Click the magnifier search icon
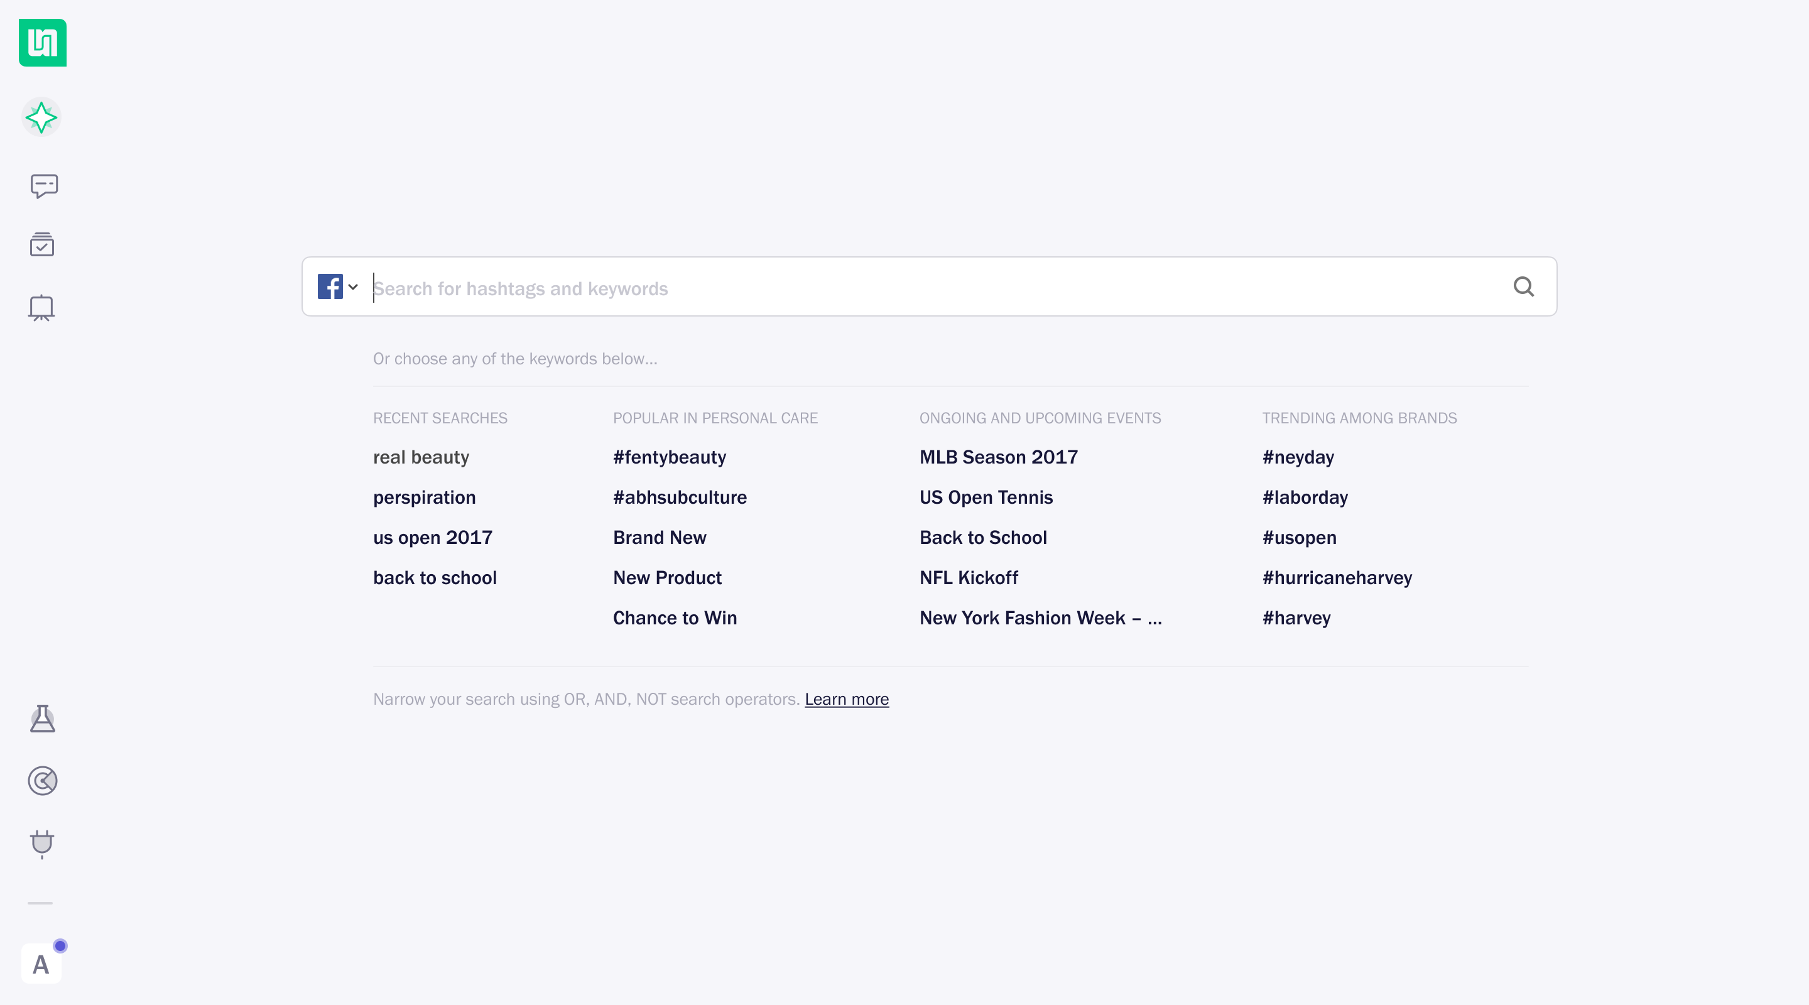This screenshot has height=1005, width=1809. point(1523,286)
